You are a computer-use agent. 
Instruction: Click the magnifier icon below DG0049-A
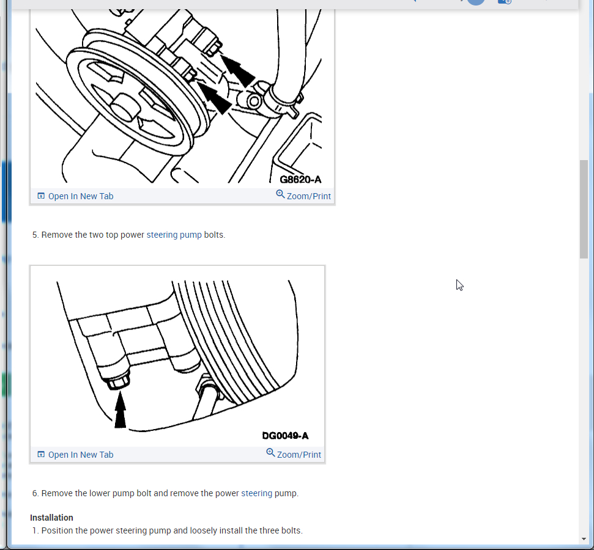(270, 453)
